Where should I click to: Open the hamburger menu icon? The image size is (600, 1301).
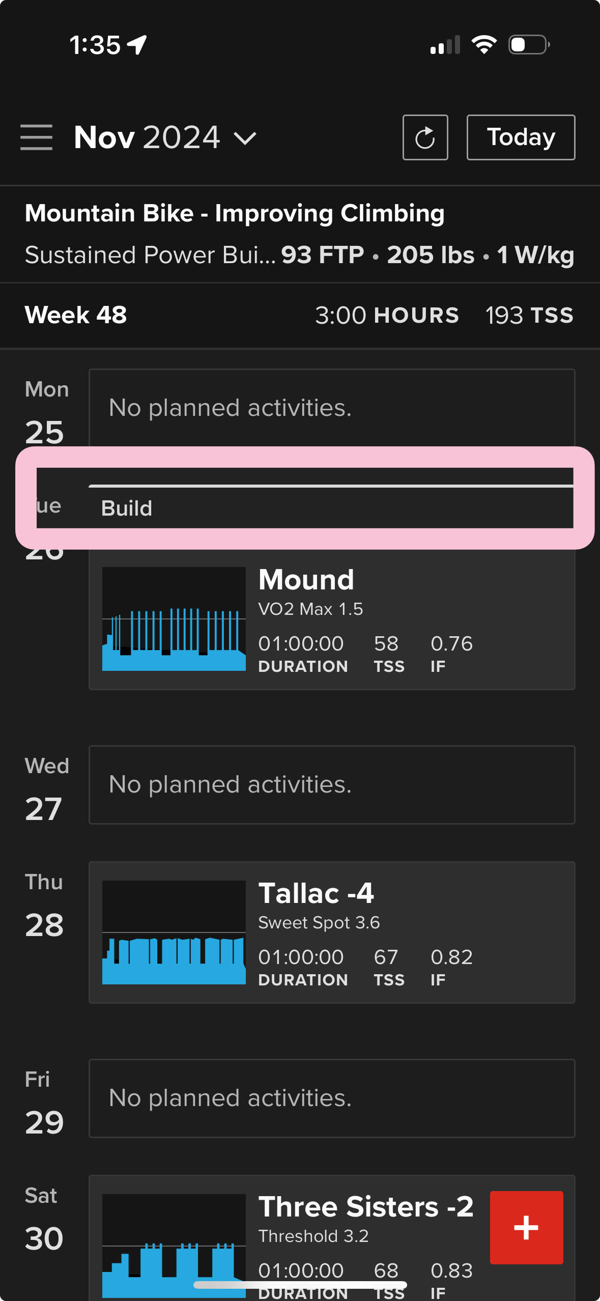coord(36,137)
